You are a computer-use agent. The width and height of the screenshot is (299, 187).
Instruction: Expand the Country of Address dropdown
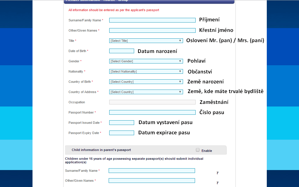coord(146,92)
